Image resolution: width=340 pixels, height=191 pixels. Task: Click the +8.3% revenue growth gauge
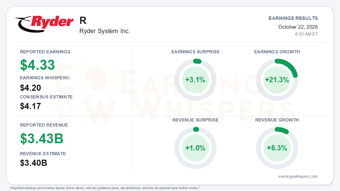click(277, 148)
